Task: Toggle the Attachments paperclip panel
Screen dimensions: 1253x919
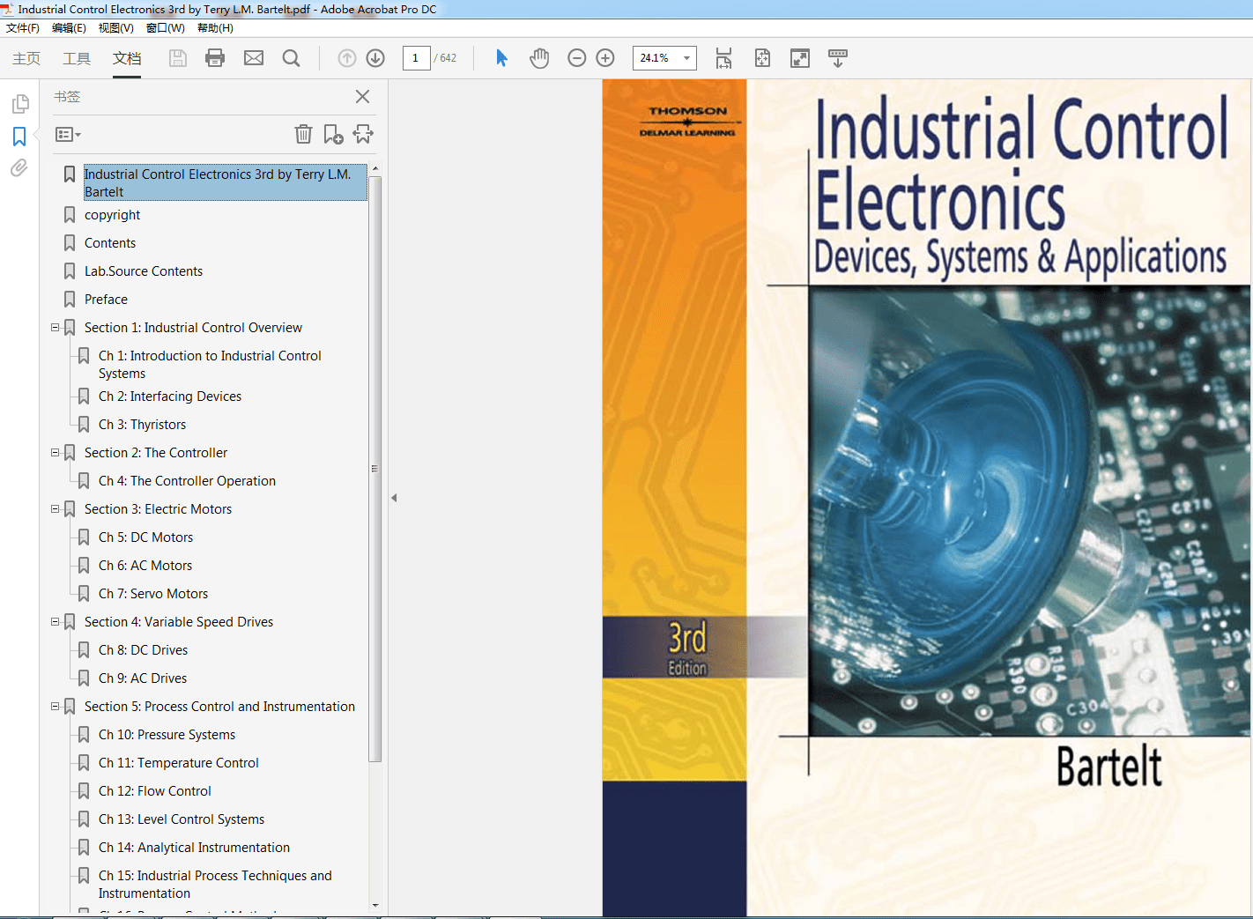Action: click(19, 168)
